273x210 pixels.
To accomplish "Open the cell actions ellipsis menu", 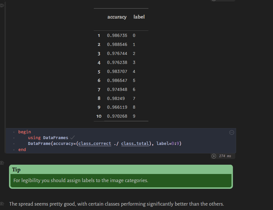I will tap(231, 132).
